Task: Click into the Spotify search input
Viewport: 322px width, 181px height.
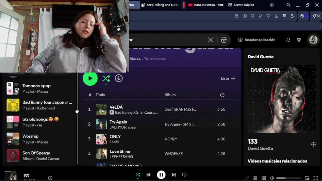Action: (x=167, y=40)
